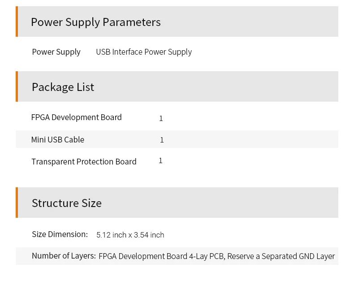The image size is (354, 285).
Task: Click the orange bar beside Structure Size
Action: tap(17, 203)
